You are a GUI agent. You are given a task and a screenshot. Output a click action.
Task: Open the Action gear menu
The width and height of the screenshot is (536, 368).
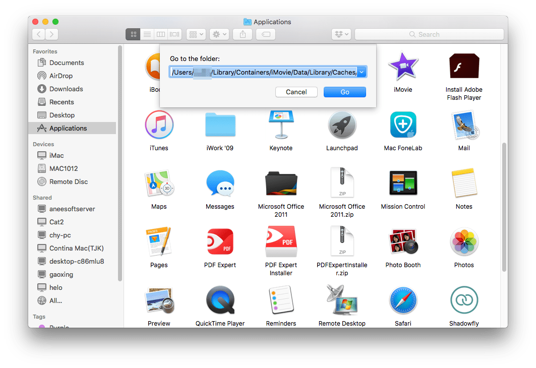pyautogui.click(x=219, y=34)
